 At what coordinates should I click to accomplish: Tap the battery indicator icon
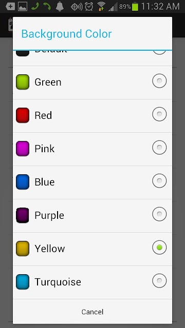[x=135, y=7]
